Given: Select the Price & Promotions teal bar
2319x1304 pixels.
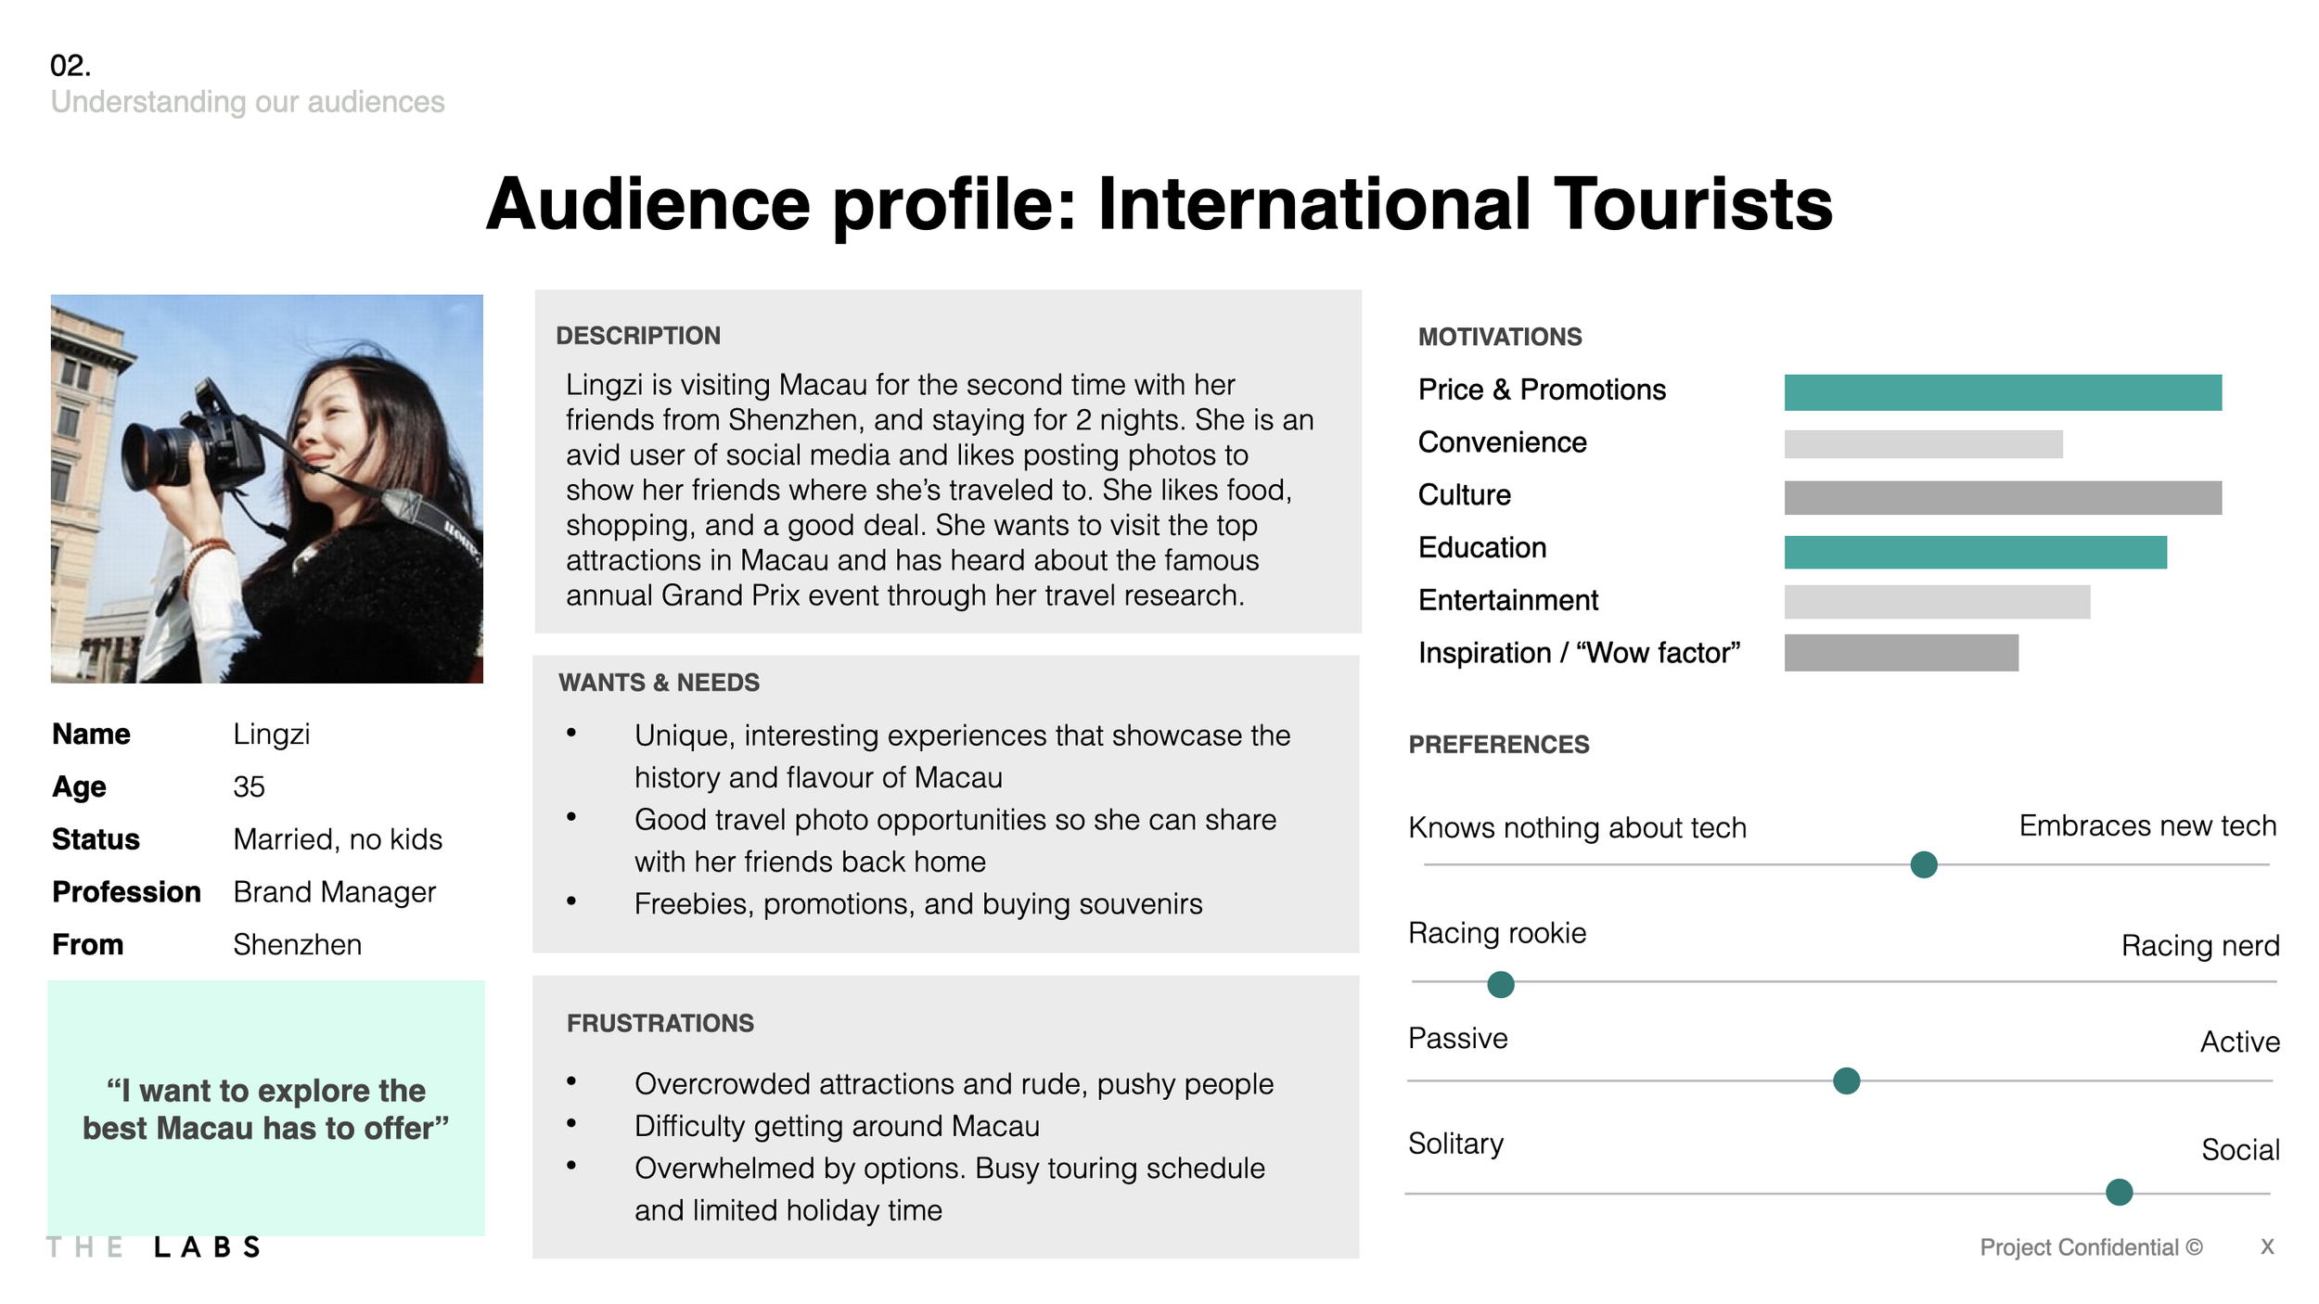Looking at the screenshot, I should pos(2002,392).
